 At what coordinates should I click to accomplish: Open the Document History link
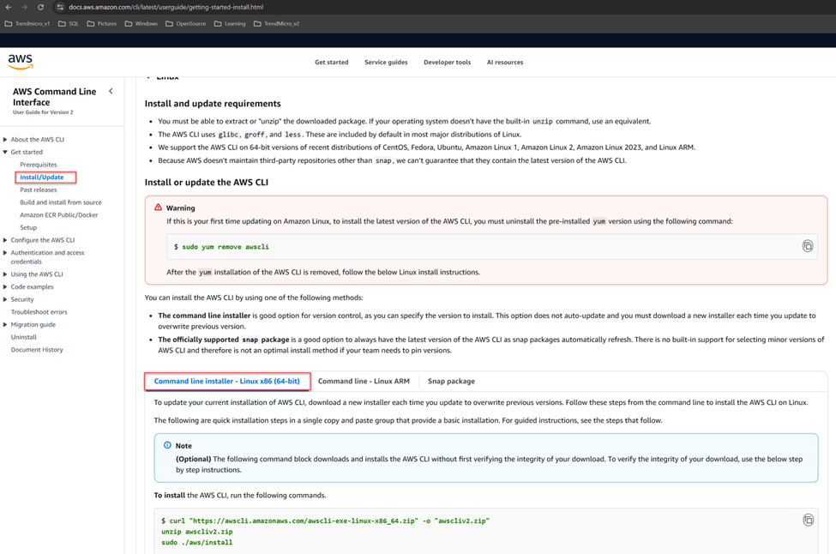pos(37,350)
